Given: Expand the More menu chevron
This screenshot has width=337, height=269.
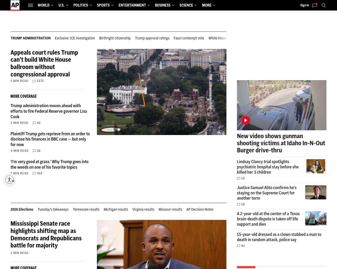Looking at the screenshot, I should (x=214, y=5).
